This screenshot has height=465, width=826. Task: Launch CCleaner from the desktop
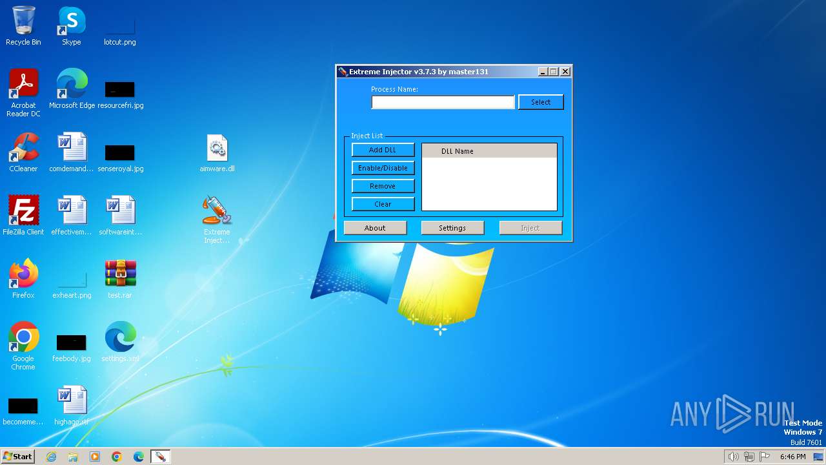[x=23, y=152]
